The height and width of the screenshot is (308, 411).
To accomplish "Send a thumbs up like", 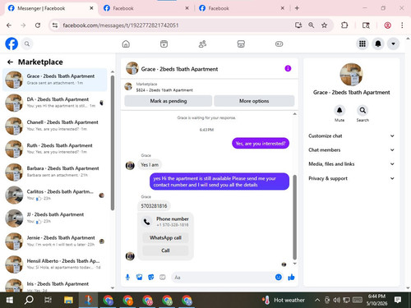I will (x=291, y=278).
